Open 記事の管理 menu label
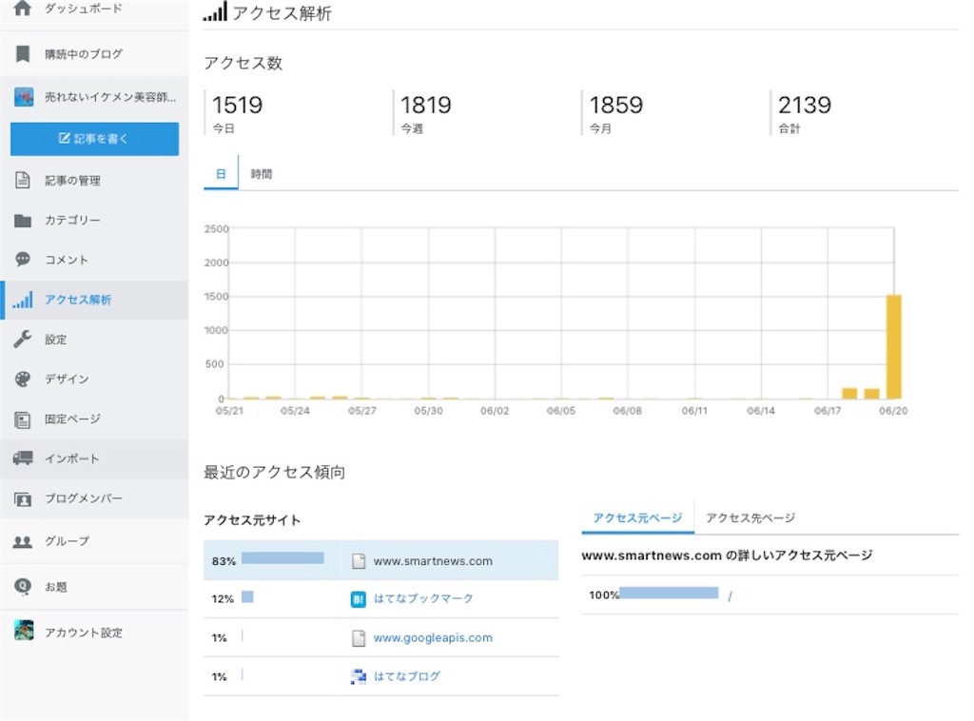 pyautogui.click(x=72, y=181)
